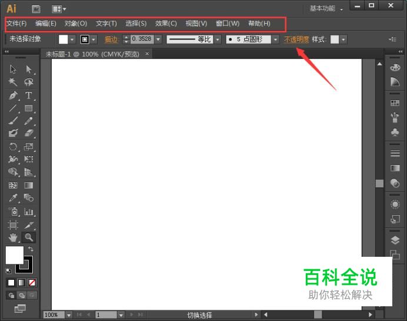407x321 pixels.
Task: Select the Paintbrush tool
Action: 13,121
